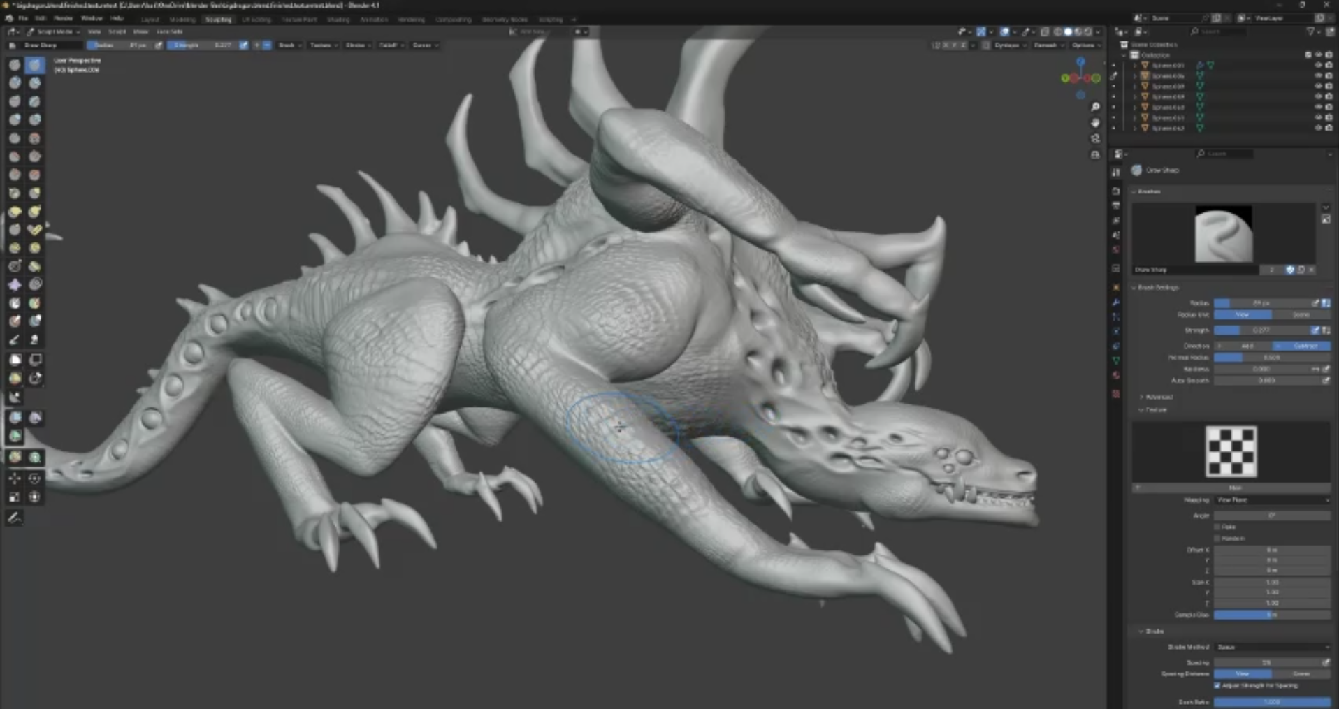Select the Smooth brush tool

pos(34,138)
